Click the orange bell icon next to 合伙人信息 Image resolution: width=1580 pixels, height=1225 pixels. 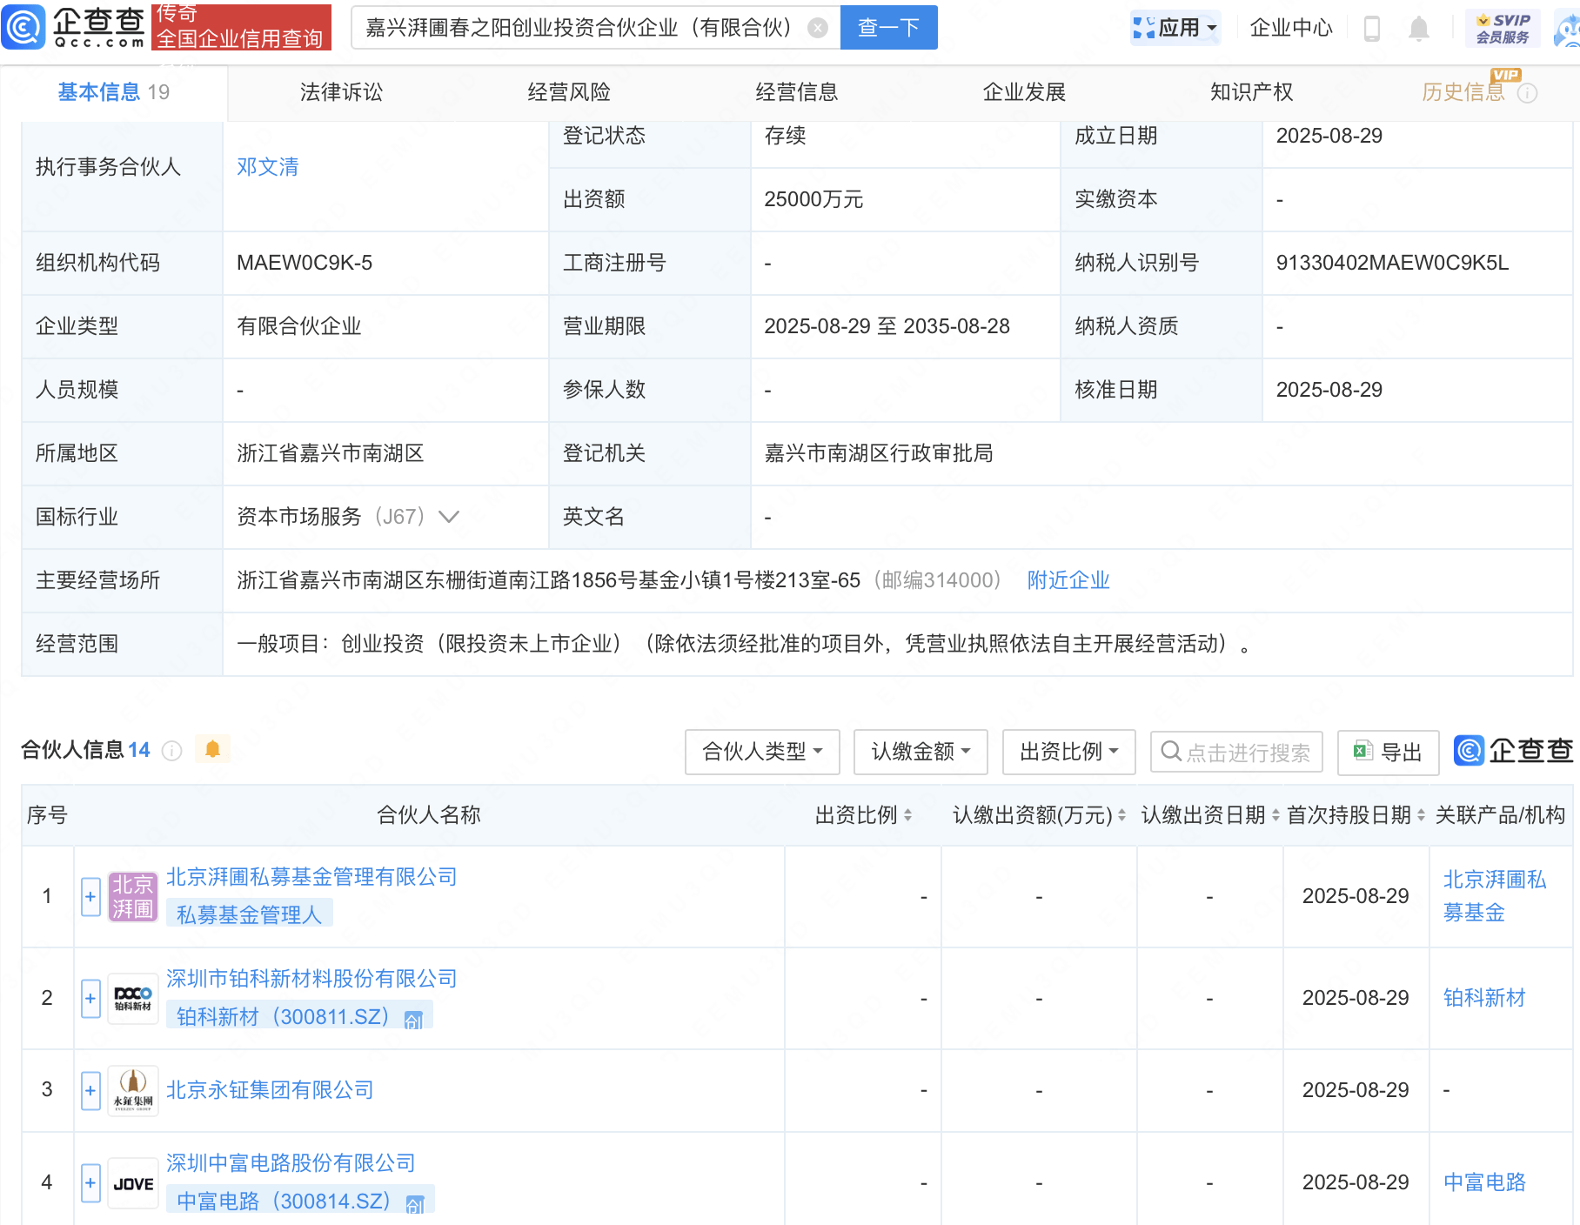point(212,748)
